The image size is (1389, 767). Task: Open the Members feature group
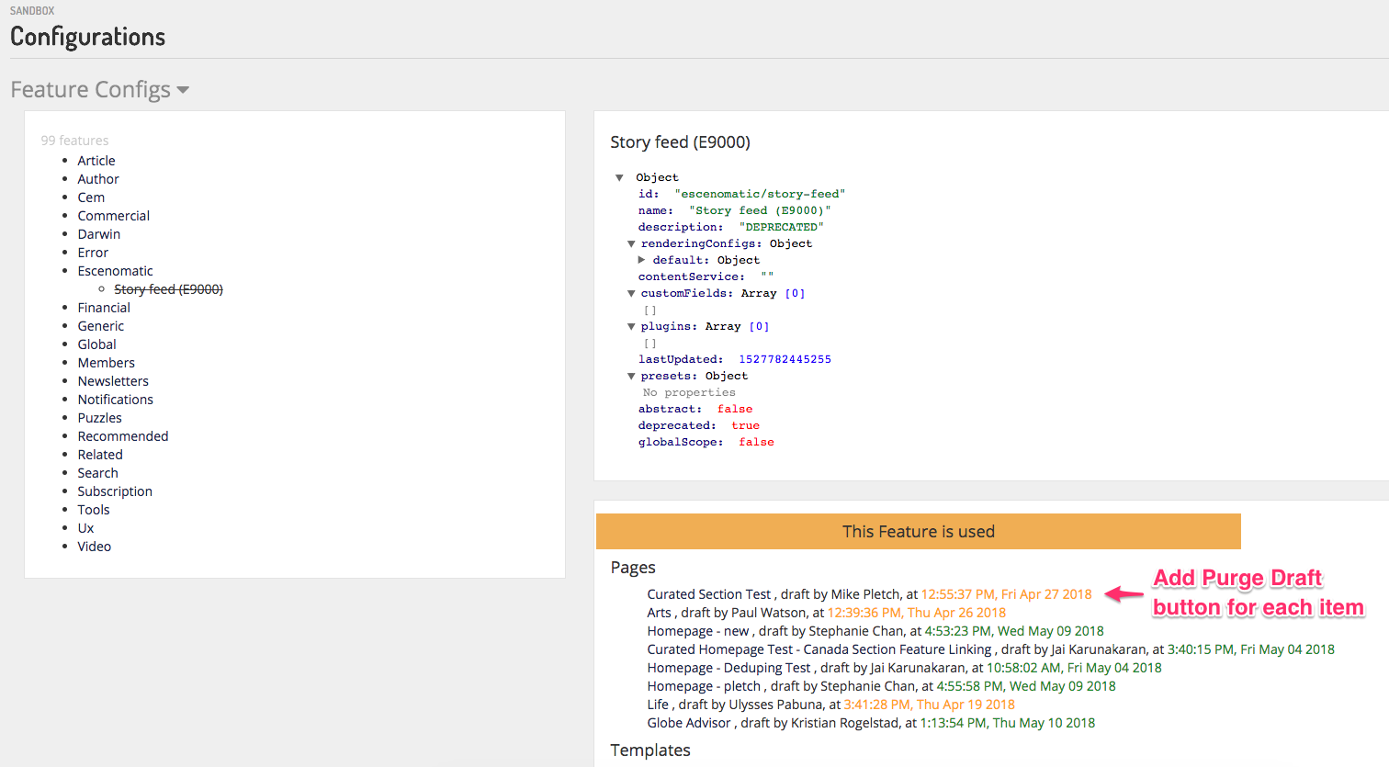click(107, 363)
